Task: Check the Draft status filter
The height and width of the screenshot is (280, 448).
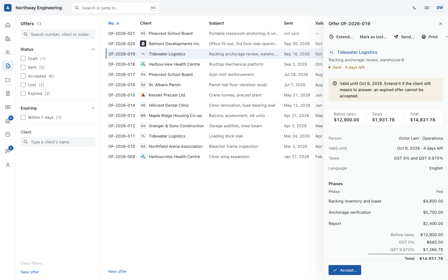Action: coord(23,58)
